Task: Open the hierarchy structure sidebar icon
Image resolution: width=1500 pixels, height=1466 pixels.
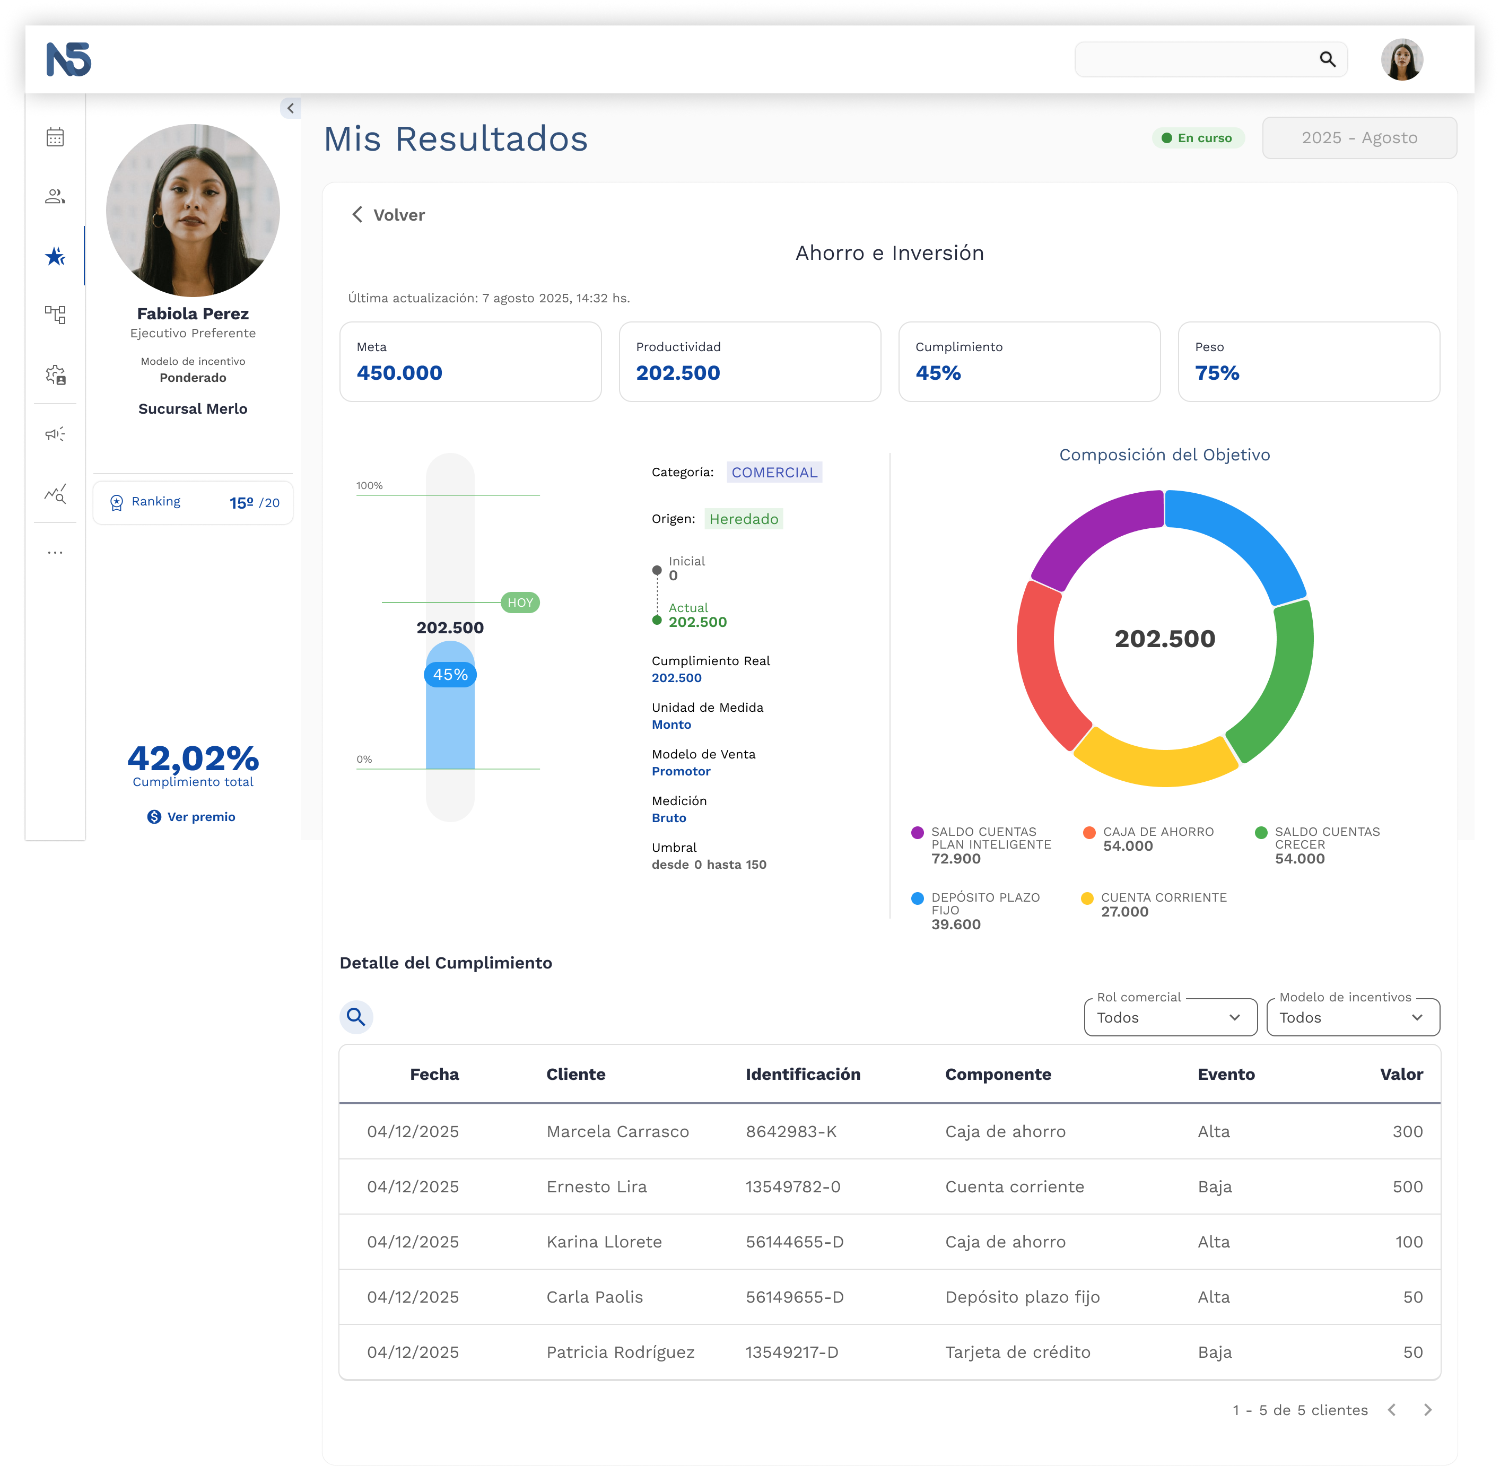Action: pyautogui.click(x=55, y=315)
